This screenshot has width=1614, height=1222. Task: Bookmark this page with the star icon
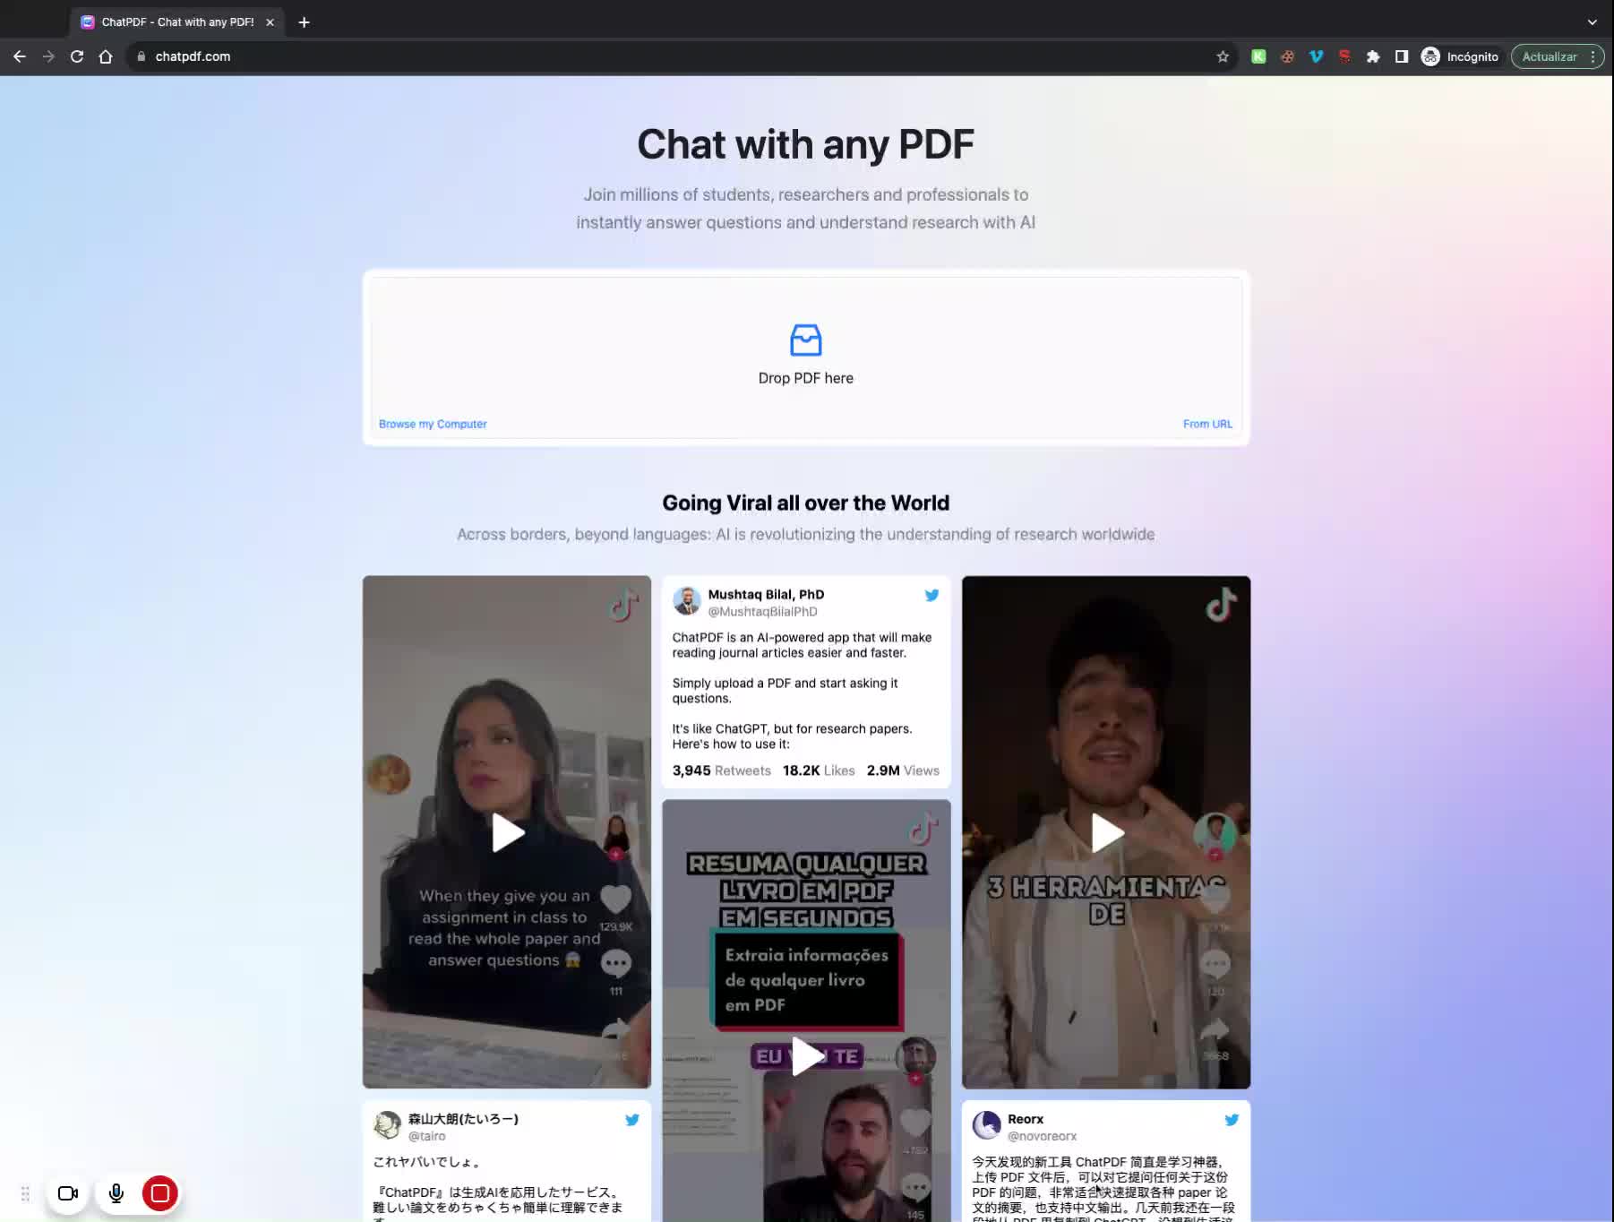pos(1223,56)
